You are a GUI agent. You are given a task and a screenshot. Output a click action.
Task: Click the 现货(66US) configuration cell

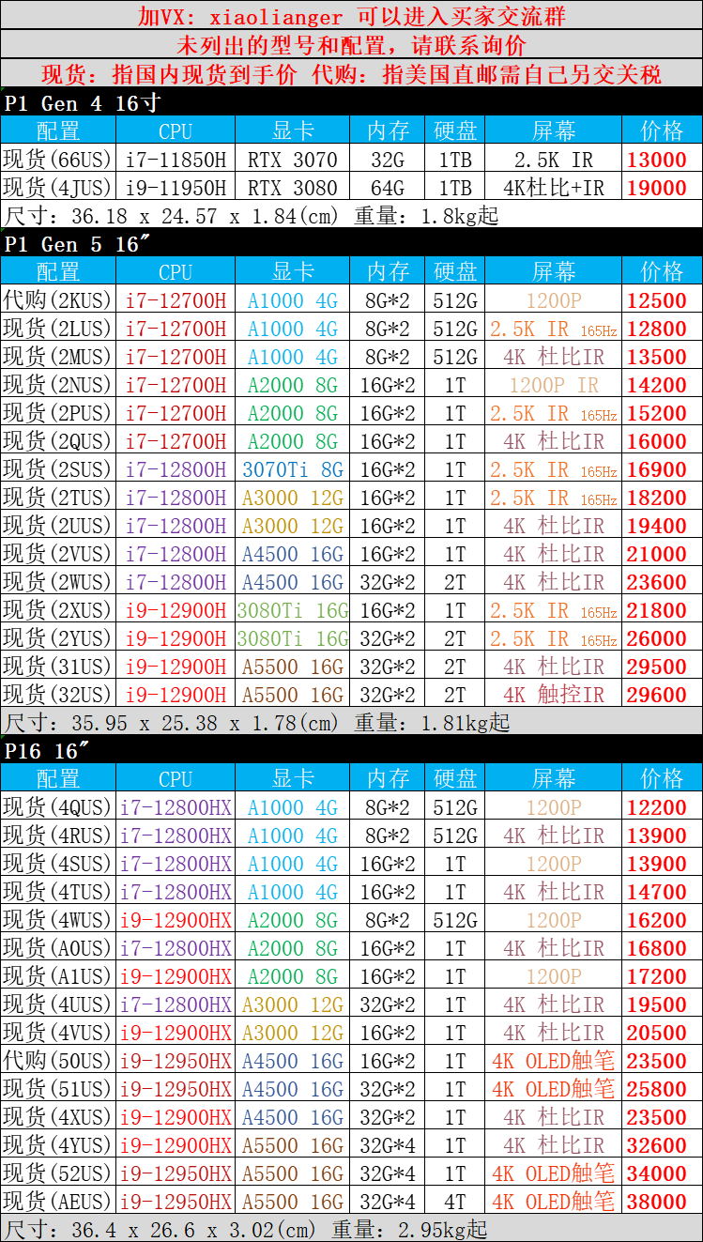pyautogui.click(x=58, y=159)
